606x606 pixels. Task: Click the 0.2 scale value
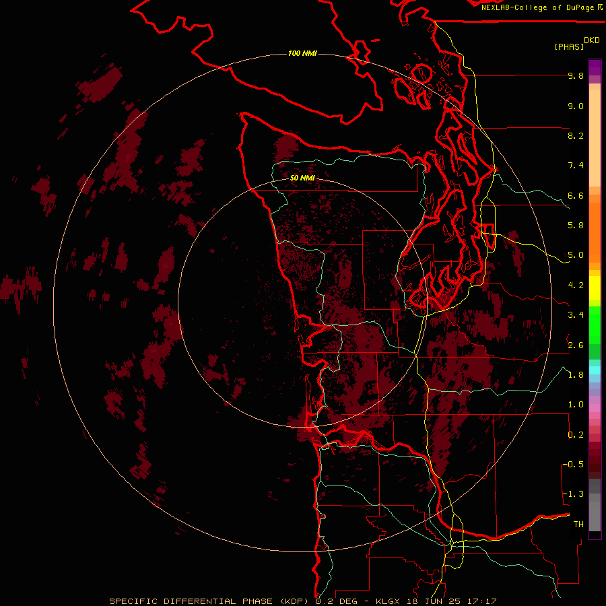point(576,435)
